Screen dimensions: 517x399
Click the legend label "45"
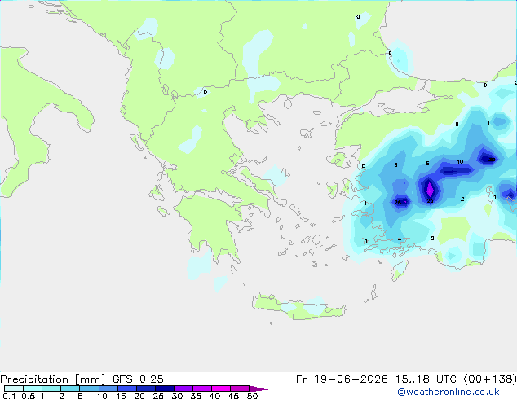[x=233, y=396]
